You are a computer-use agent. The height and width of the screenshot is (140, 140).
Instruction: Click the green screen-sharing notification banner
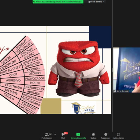tap(58, 2)
